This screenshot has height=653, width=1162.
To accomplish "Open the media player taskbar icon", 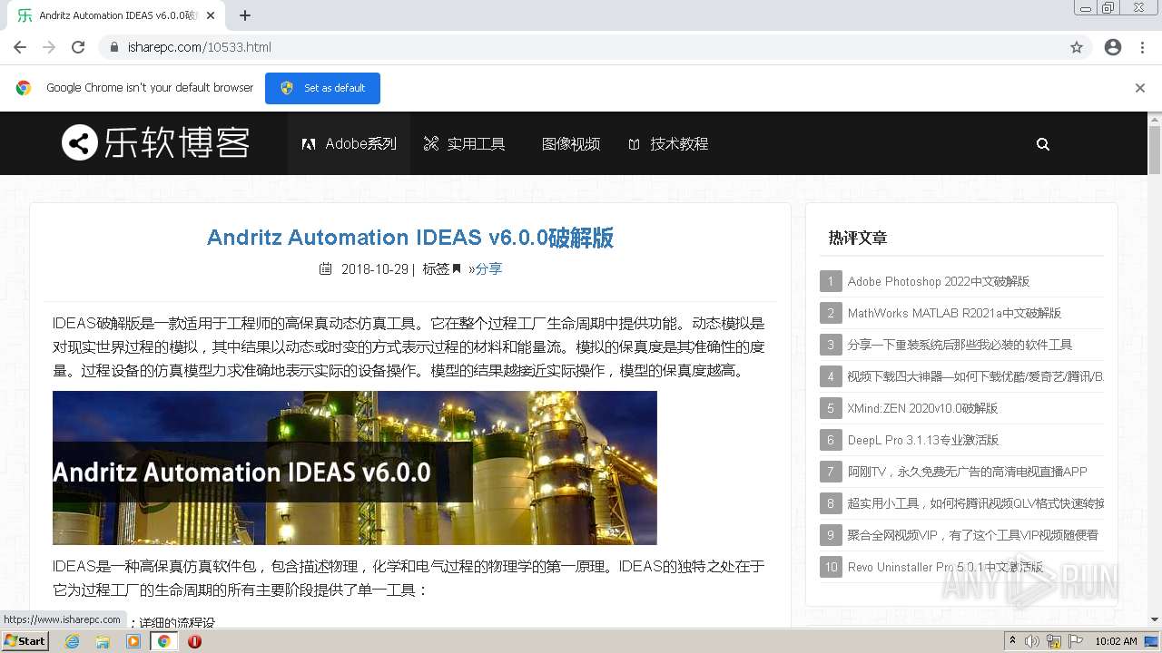I will point(133,641).
